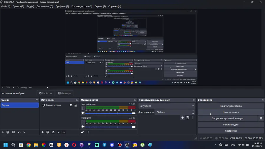Open the Файл (F) menu
Viewport: 265px width, 149px height.
click(x=6, y=6)
